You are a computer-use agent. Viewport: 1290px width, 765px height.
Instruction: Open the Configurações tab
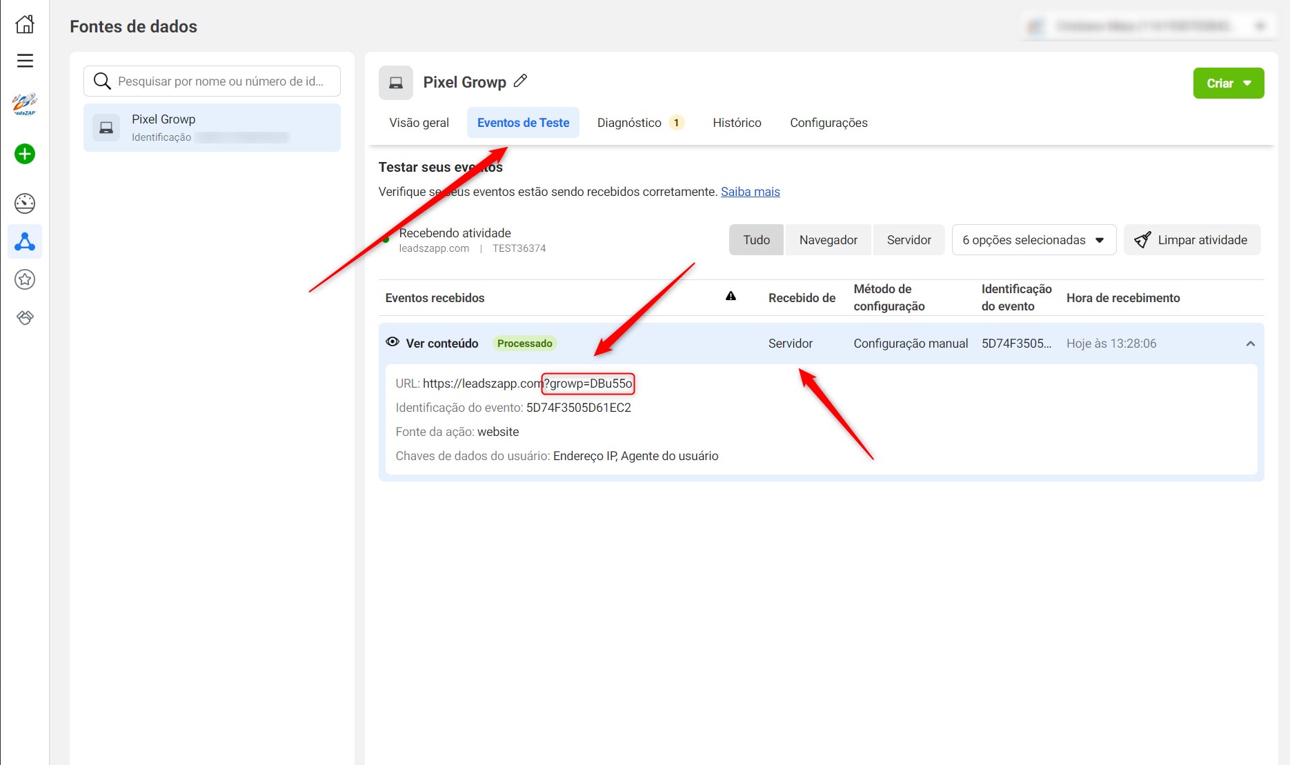pos(828,123)
